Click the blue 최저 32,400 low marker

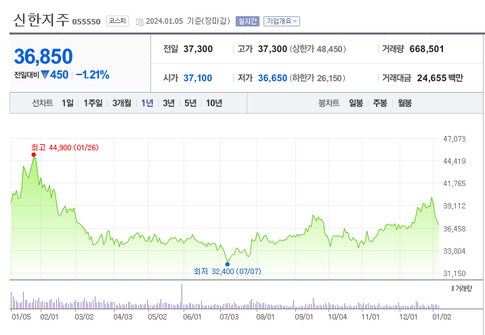pos(228,264)
